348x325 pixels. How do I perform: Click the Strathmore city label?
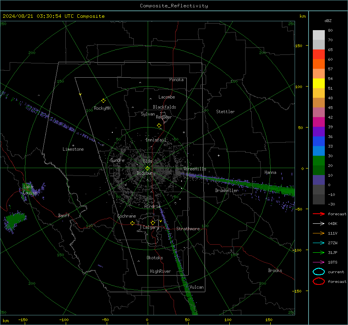coord(188,229)
